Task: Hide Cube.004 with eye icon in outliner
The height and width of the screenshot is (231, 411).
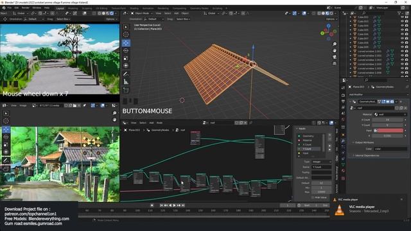Action: point(402,26)
